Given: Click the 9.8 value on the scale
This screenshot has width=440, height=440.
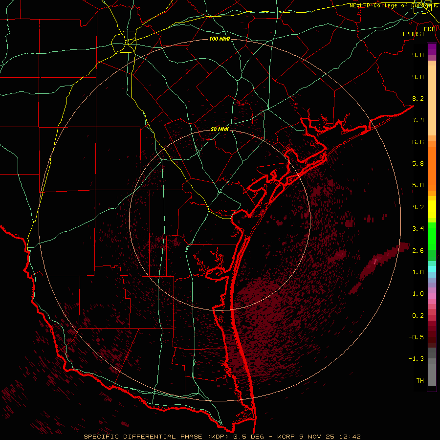Looking at the screenshot, I should 418,55.
